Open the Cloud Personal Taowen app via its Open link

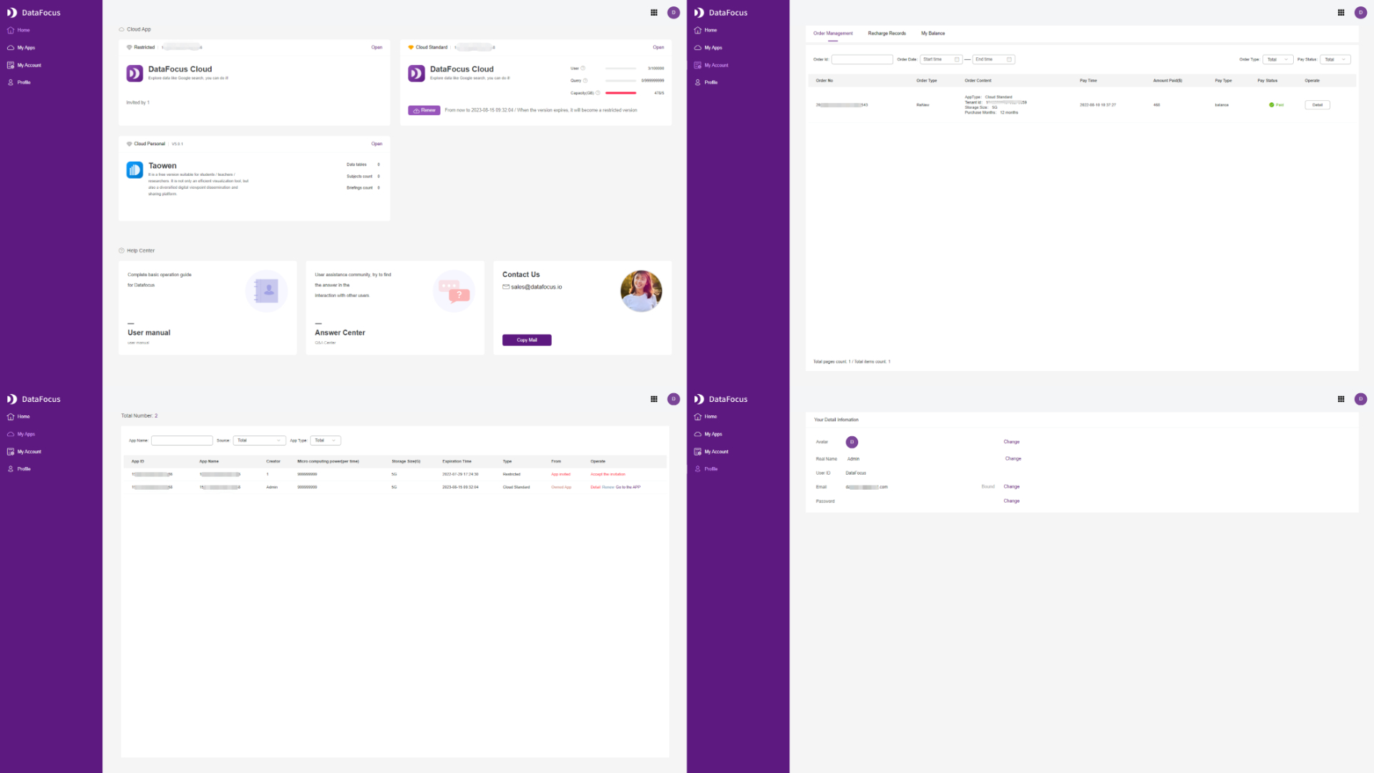(376, 144)
